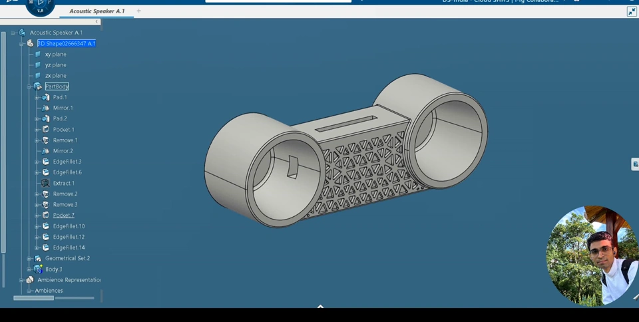Expand the bottom action bar with up chevron
This screenshot has width=639, height=322.
320,306
